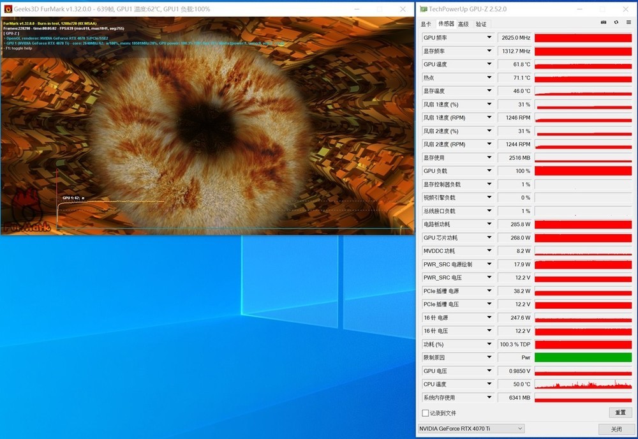Open the 功耗 (%) sensor dropdown
The image size is (638, 439).
point(489,344)
